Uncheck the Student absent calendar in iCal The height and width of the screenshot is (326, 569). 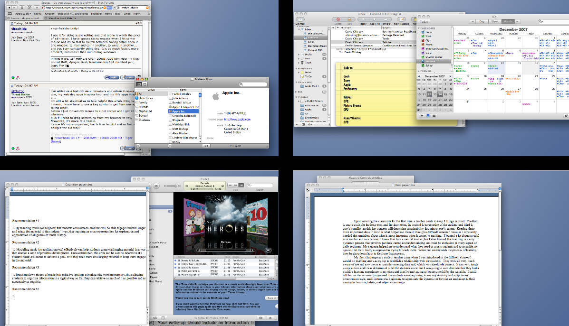423,57
